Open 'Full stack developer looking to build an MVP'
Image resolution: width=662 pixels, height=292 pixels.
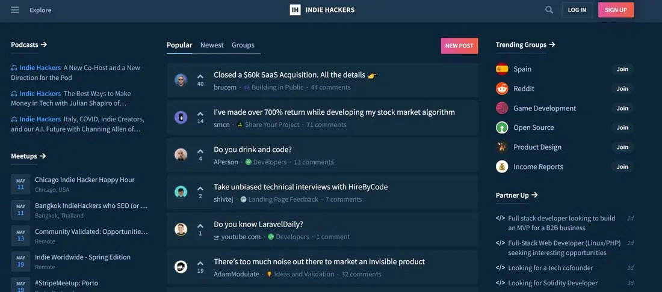561,223
